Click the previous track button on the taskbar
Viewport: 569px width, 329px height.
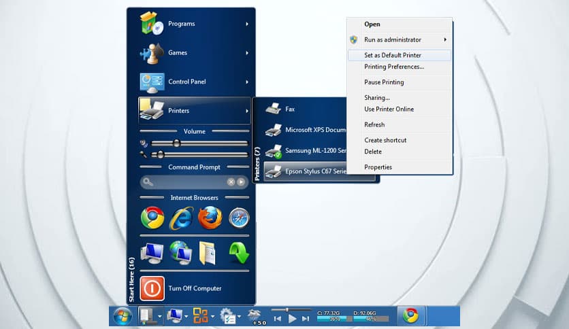278,319
